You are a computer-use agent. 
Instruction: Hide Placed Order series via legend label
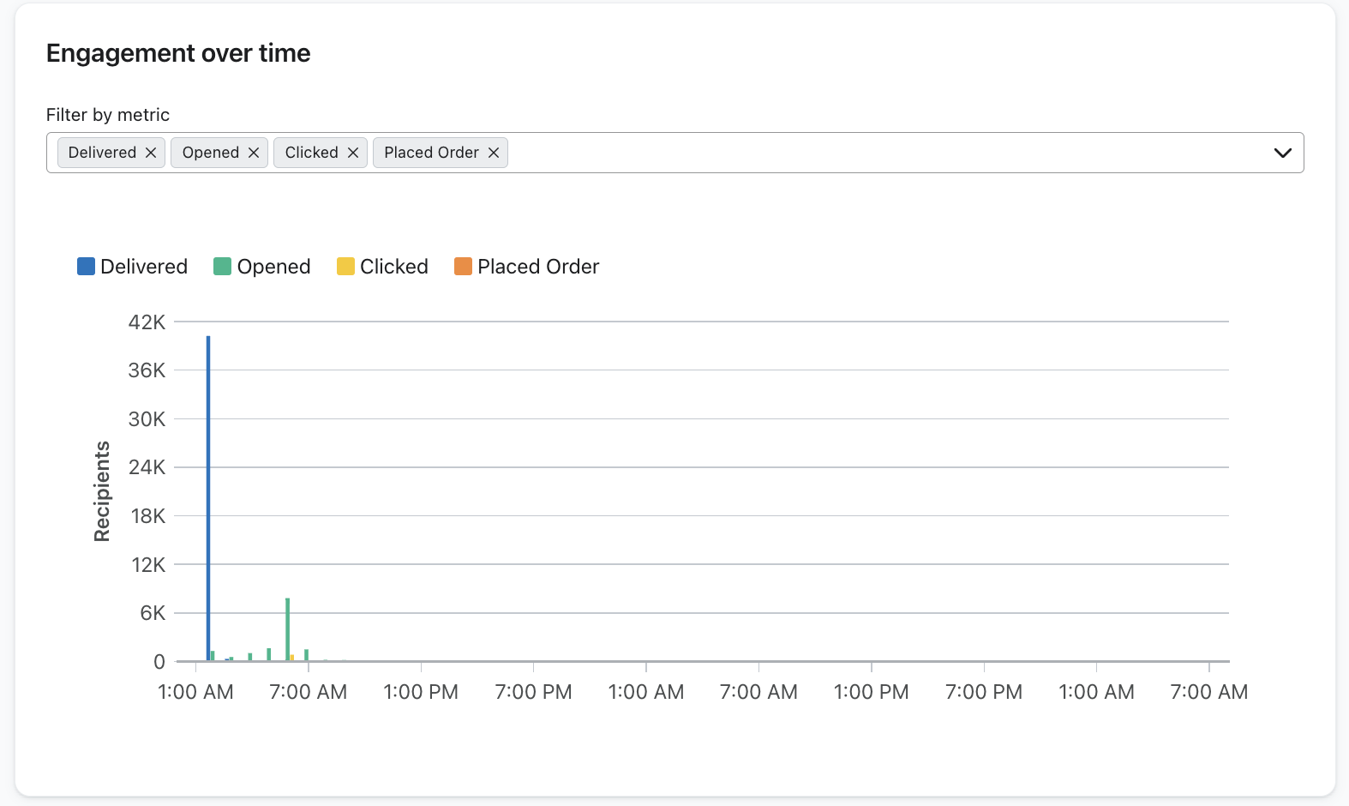tap(538, 267)
